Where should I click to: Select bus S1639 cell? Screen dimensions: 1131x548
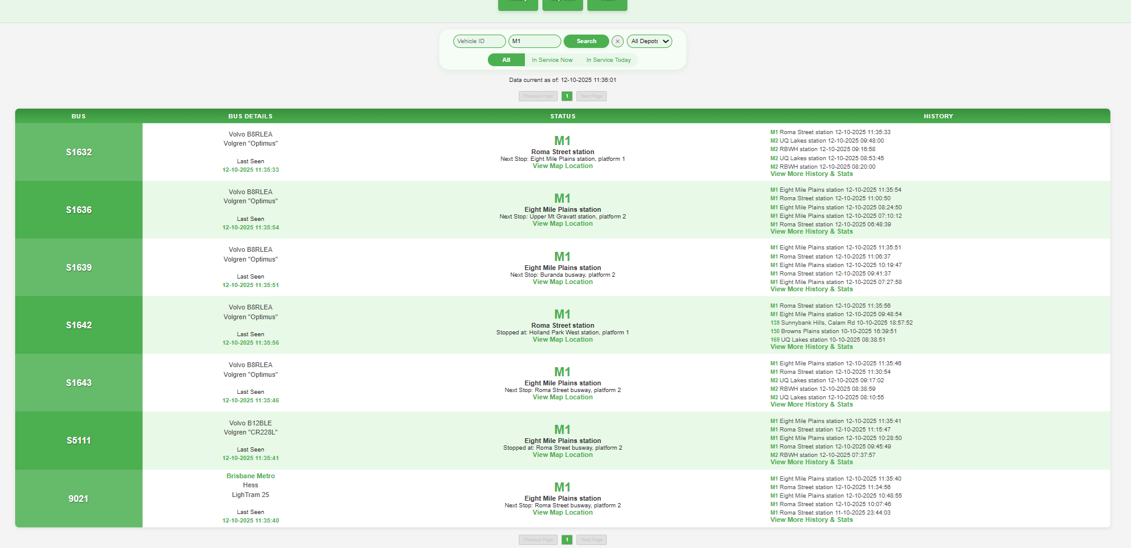(x=79, y=268)
